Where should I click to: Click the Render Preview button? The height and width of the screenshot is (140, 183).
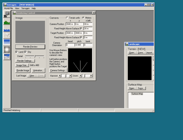(30, 47)
